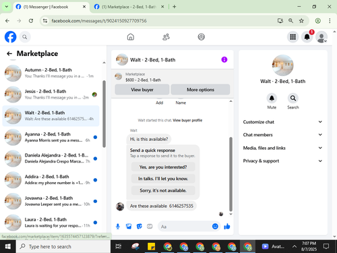Click the browser address bar URL
The width and height of the screenshot is (337, 253).
tap(99, 21)
